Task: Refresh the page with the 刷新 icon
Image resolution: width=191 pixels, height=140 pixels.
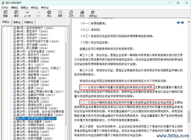Action: (60, 12)
